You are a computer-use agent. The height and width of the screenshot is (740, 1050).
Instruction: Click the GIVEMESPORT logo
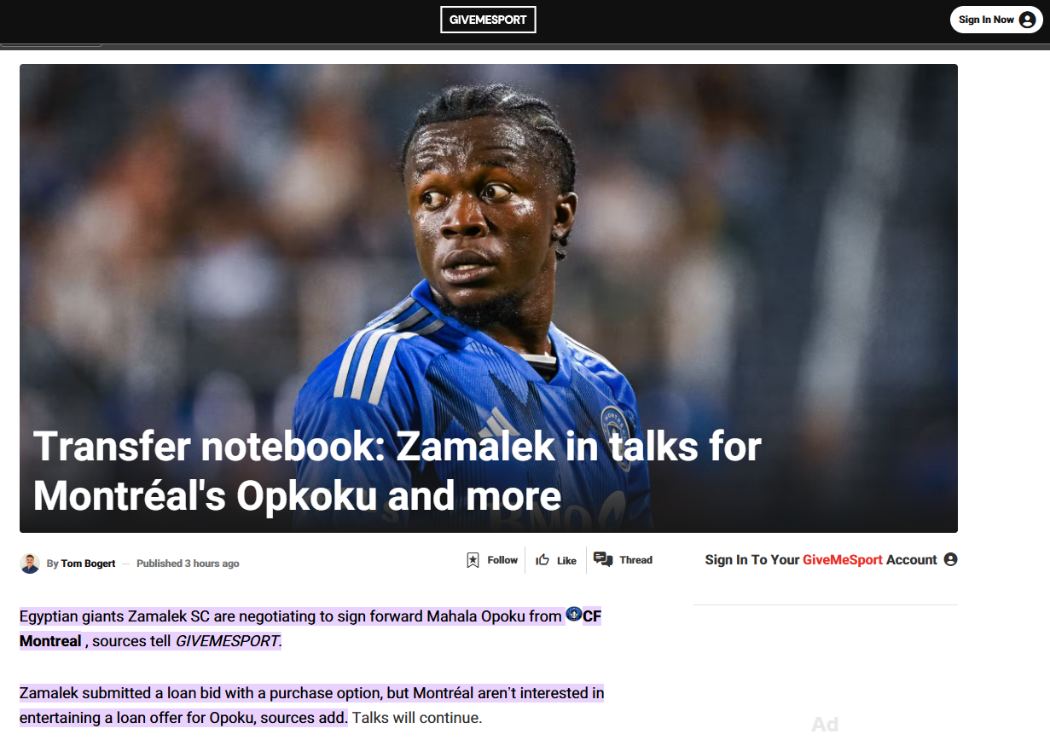[488, 20]
